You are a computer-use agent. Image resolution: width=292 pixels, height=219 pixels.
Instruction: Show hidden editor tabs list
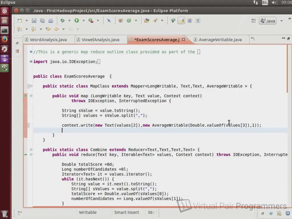pyautogui.click(x=253, y=39)
